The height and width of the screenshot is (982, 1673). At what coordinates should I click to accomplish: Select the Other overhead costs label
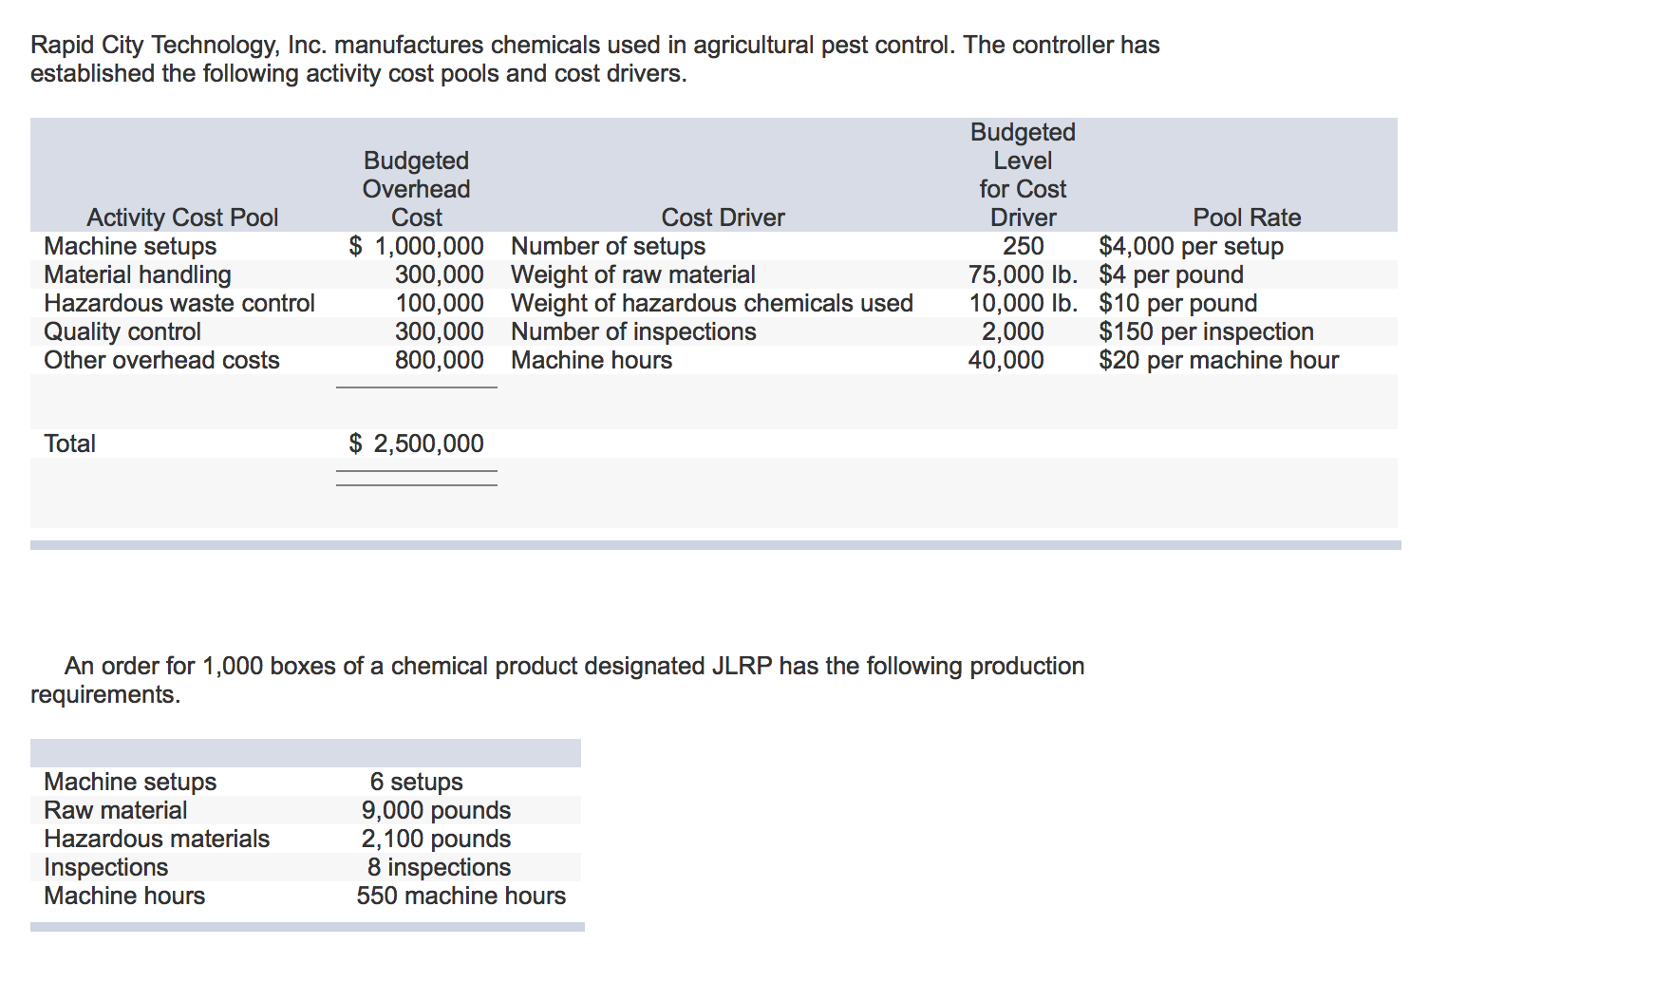(161, 360)
